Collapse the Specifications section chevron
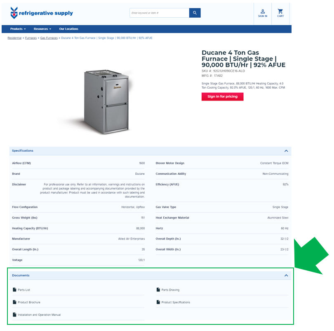This screenshot has height=331, width=334. (x=286, y=151)
